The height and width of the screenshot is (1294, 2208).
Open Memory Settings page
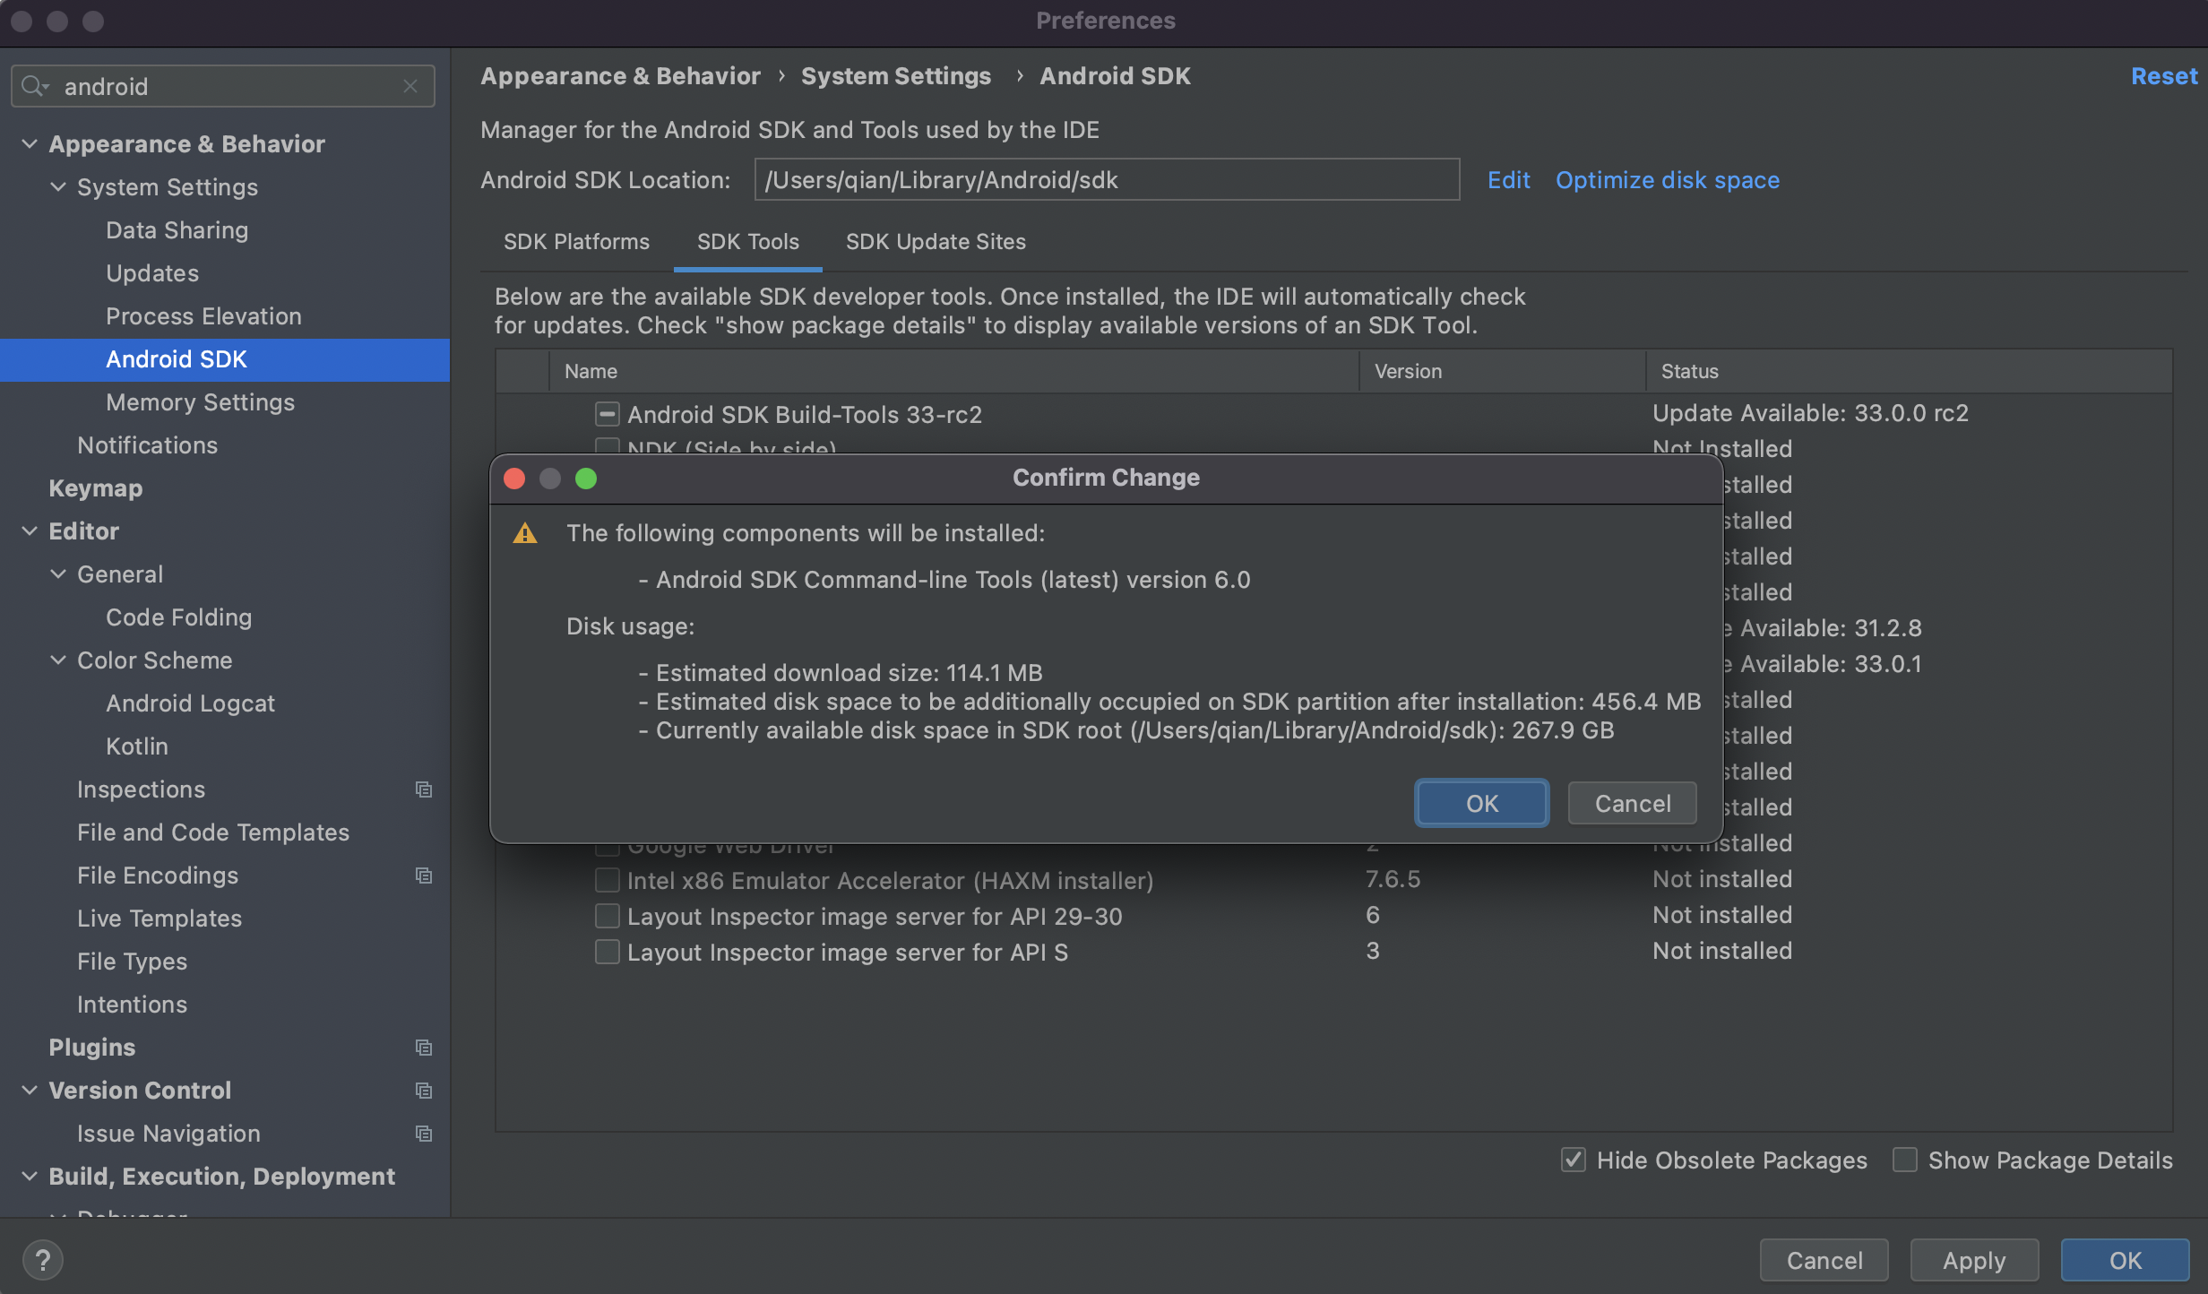(200, 402)
